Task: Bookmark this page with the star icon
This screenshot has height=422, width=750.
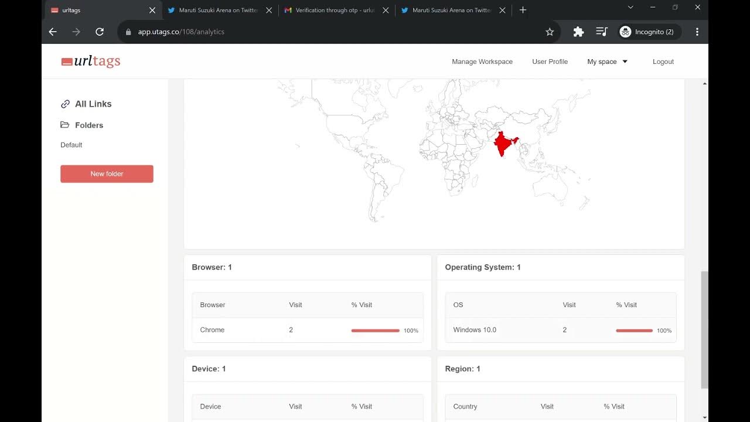Action: point(550,32)
